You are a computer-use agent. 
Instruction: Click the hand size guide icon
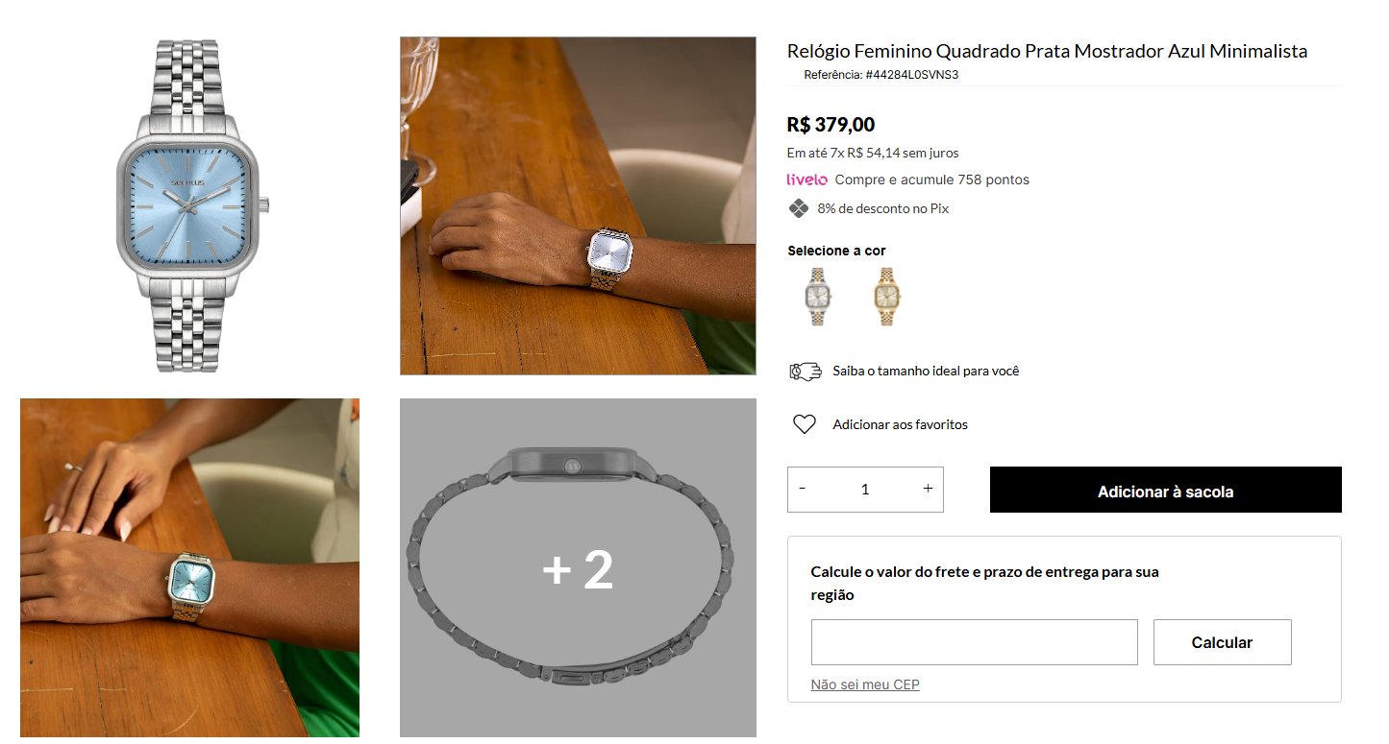[806, 372]
